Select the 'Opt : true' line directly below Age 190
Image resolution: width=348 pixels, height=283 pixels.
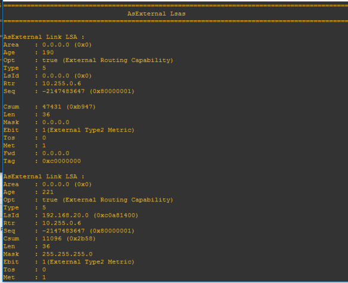(x=88, y=60)
